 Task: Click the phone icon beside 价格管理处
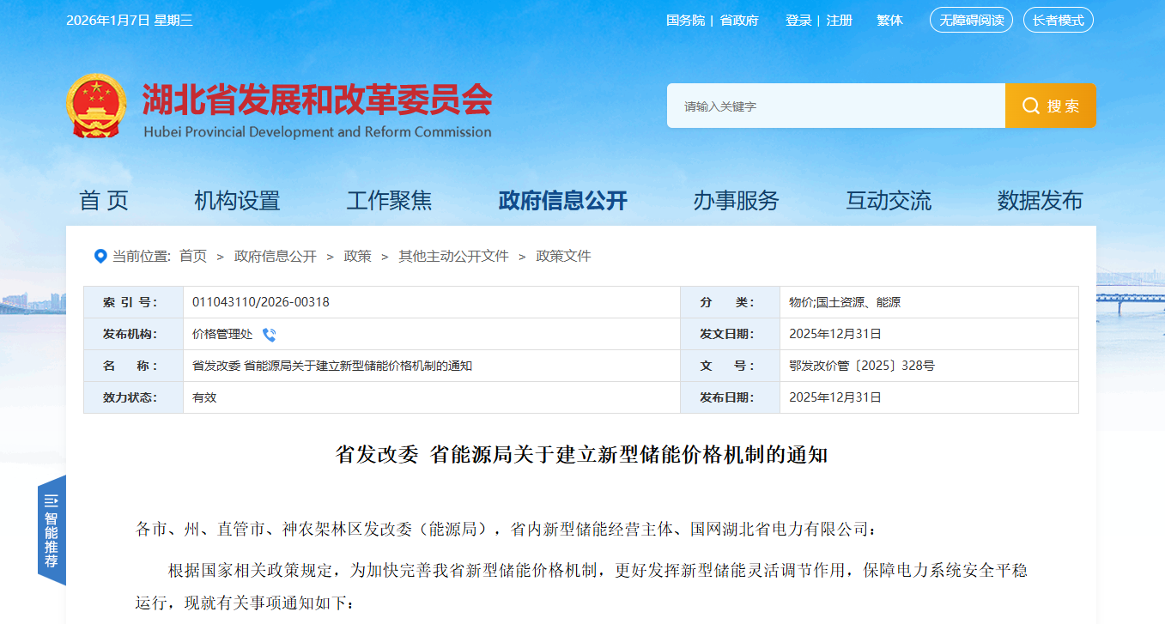point(270,335)
